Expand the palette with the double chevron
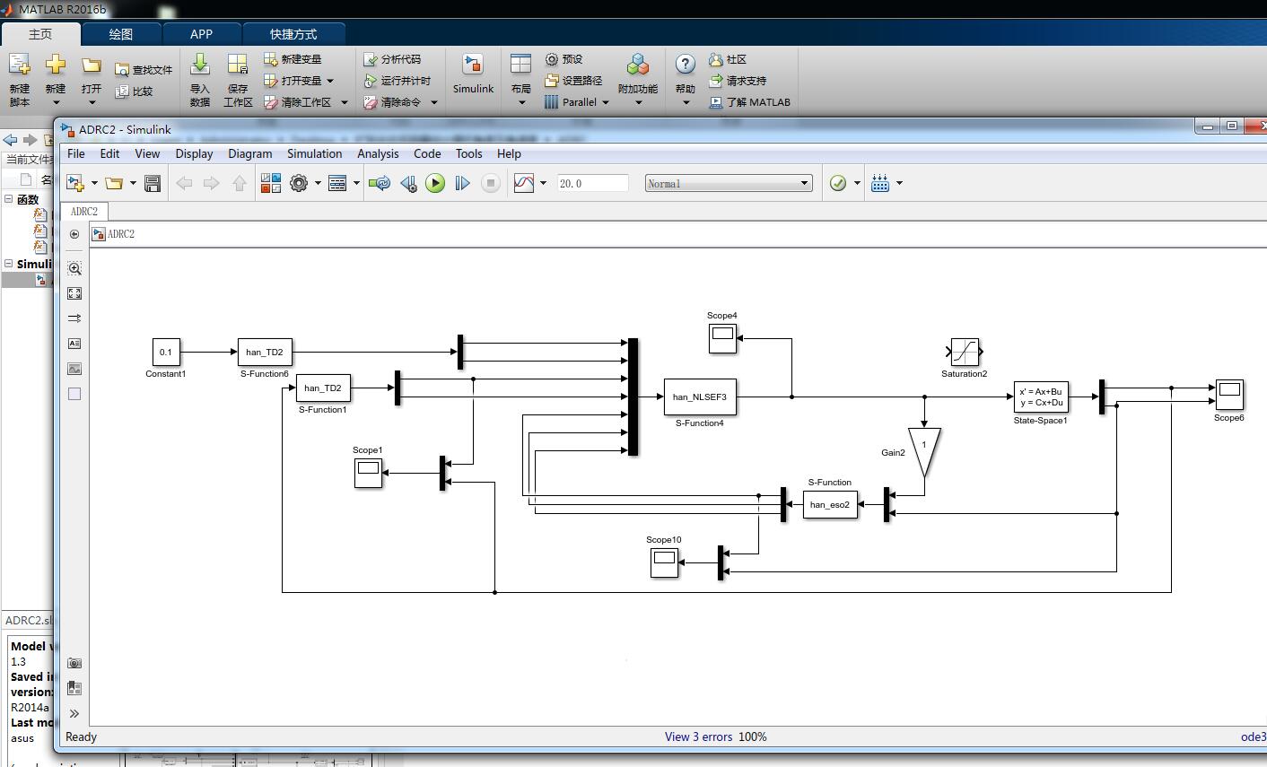The width and height of the screenshot is (1267, 767). pyautogui.click(x=74, y=714)
